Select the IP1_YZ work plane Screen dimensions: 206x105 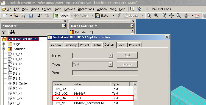17,59
